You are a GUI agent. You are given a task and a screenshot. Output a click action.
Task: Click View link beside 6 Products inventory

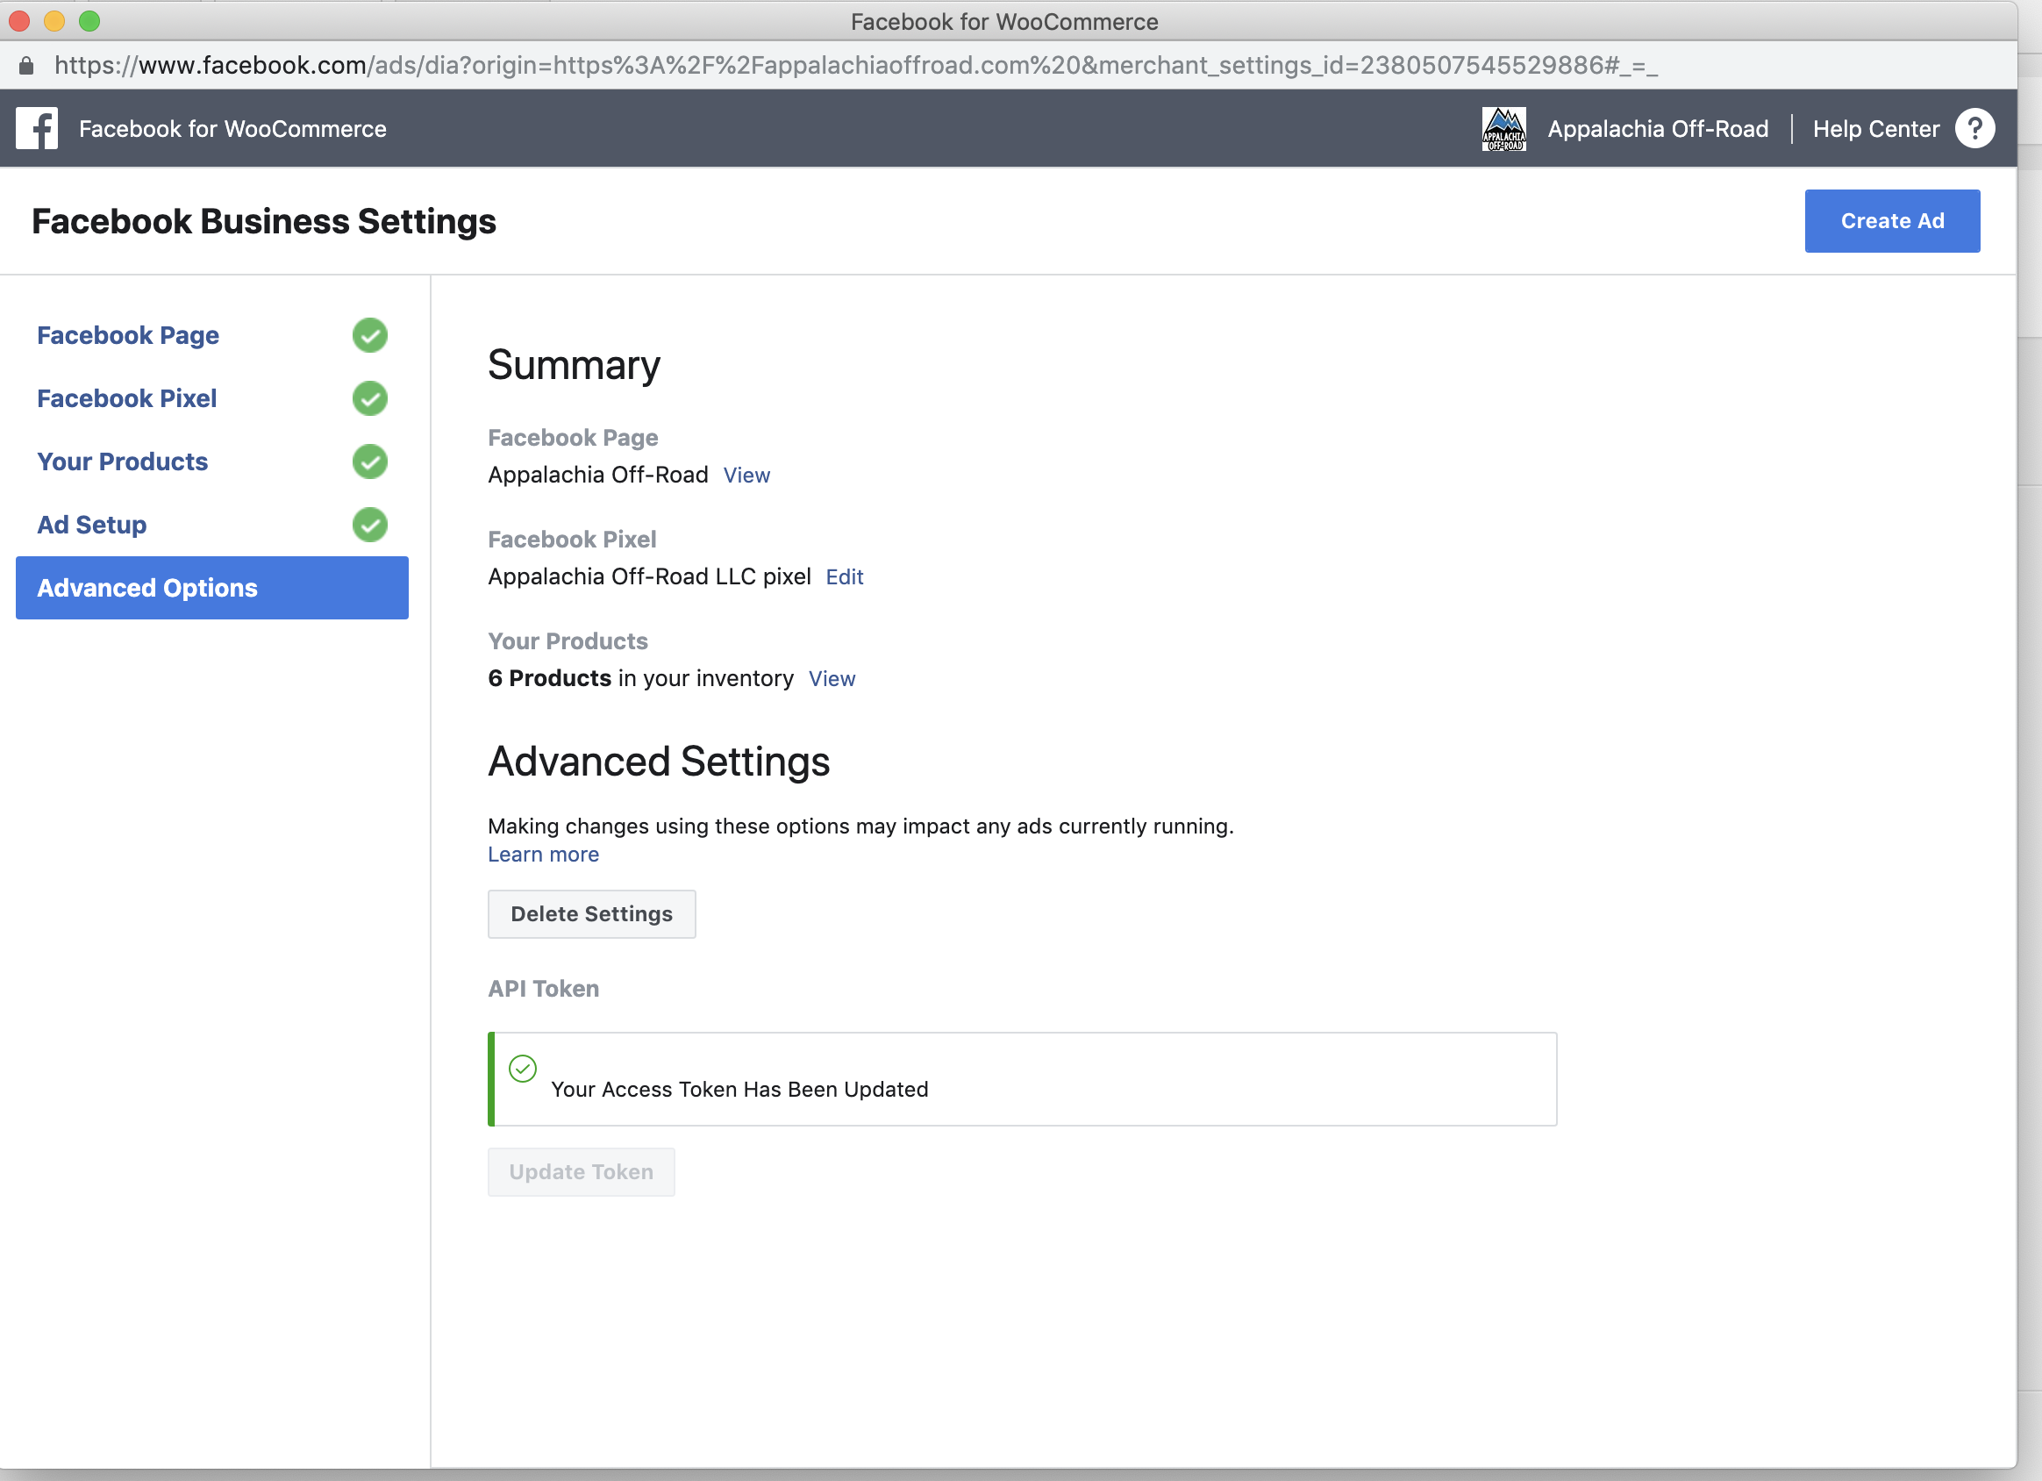click(x=832, y=678)
